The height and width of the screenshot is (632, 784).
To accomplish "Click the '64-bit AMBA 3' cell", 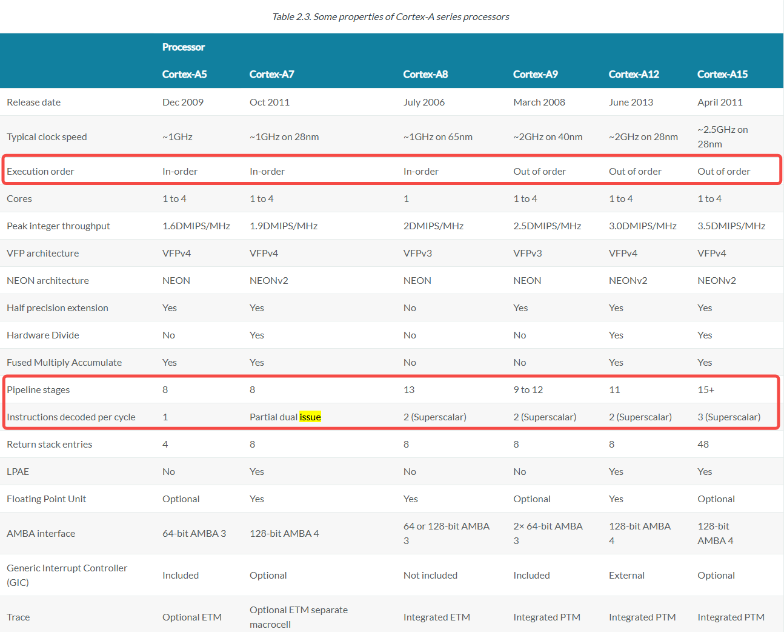I will pos(194,534).
